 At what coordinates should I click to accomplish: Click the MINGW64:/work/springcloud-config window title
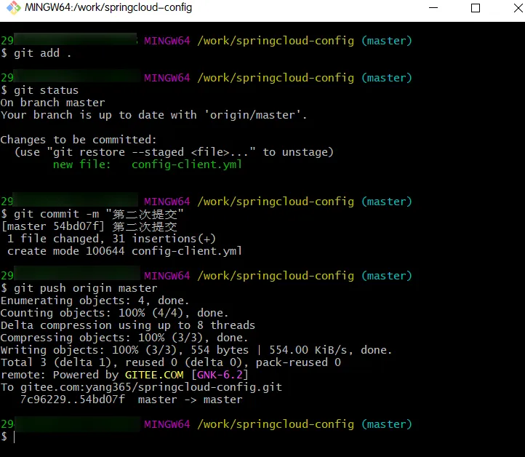coord(108,8)
